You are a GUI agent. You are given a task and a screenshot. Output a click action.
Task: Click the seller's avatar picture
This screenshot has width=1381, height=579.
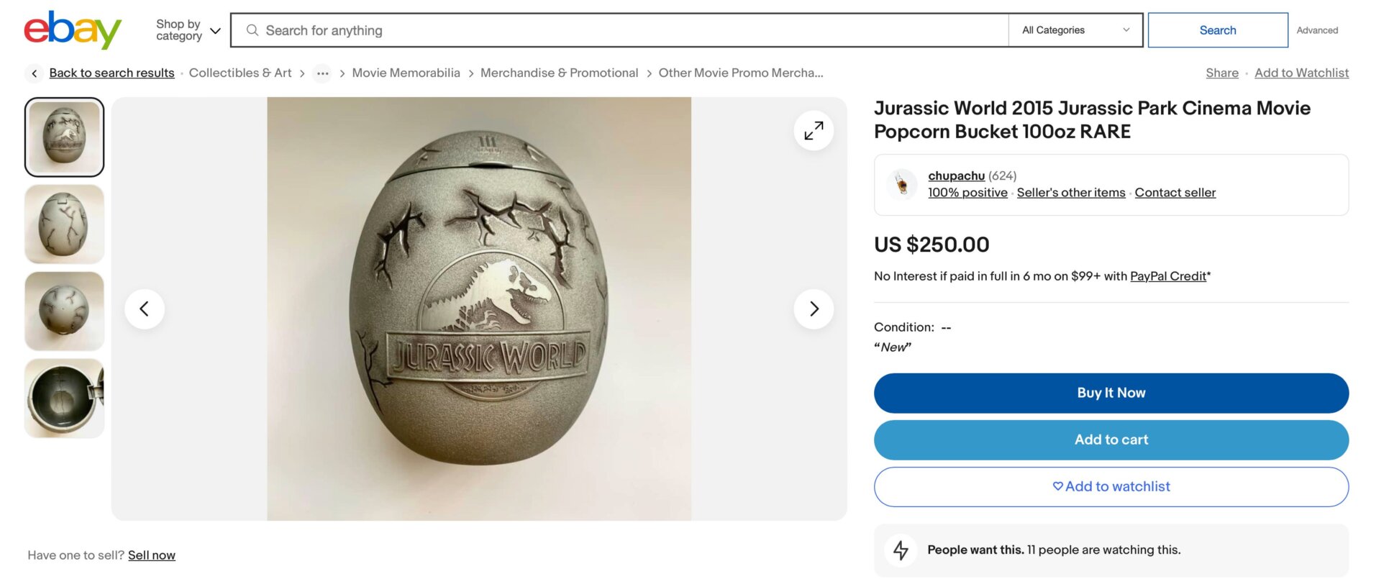901,184
